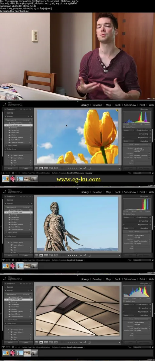Switch to Book module in statue frame
Screen dimensions: 155x361
pyautogui.click(x=117, y=192)
